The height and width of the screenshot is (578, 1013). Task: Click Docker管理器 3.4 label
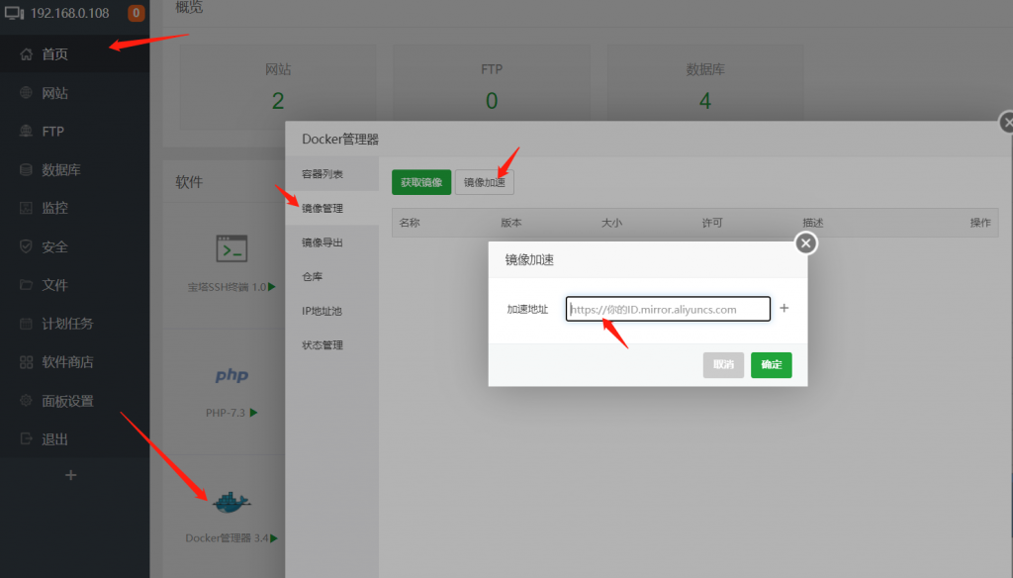(x=227, y=537)
